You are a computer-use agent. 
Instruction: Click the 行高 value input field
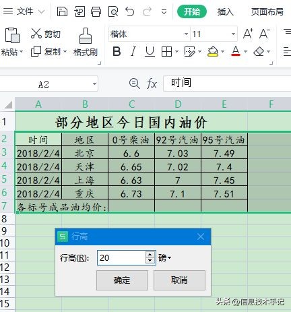pos(121,257)
